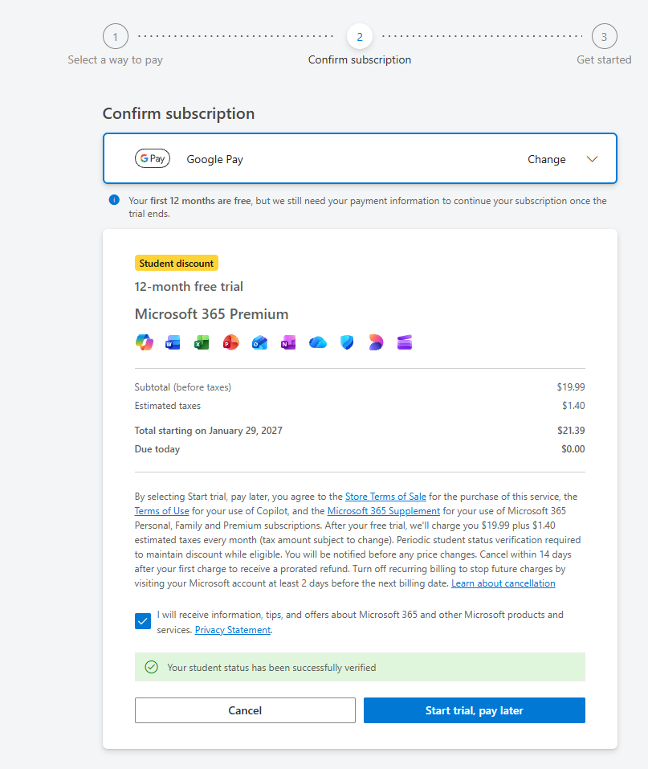Click the Google Pay logo badge
The image size is (648, 769).
[x=153, y=158]
